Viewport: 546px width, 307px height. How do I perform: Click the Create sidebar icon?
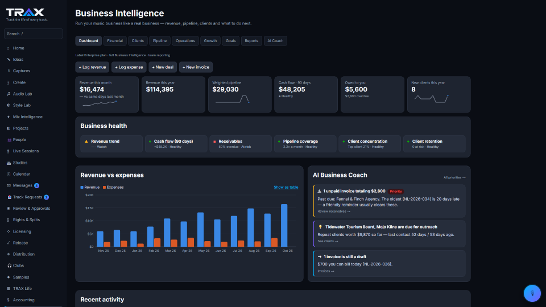(x=9, y=82)
